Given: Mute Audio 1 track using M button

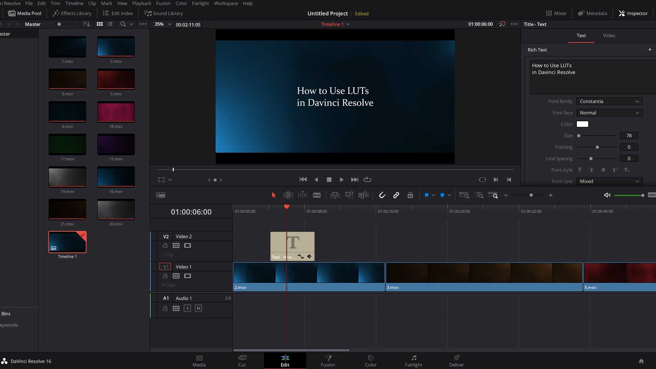Looking at the screenshot, I should [x=198, y=308].
